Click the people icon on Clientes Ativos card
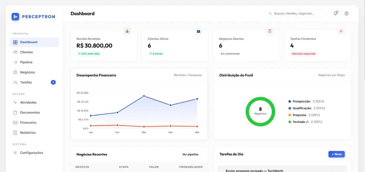The height and width of the screenshot is (172, 365). [x=198, y=31]
